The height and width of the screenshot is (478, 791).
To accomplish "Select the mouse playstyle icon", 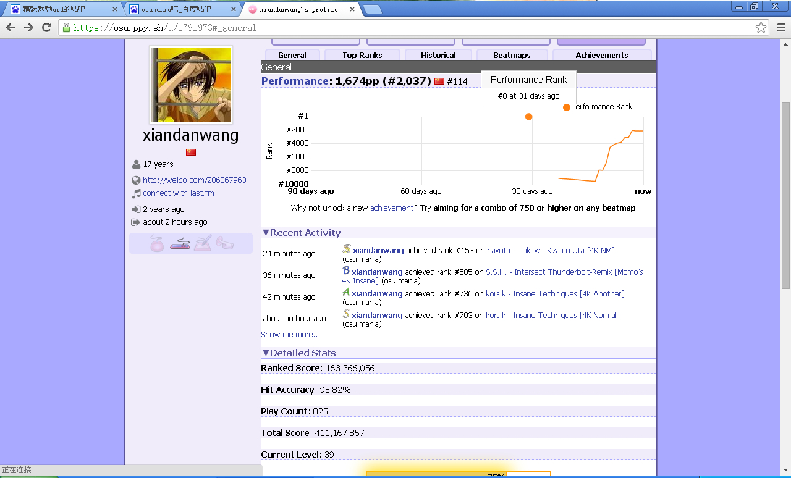I will pyautogui.click(x=158, y=243).
